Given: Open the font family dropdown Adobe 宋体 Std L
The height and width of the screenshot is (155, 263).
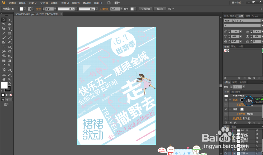Looking at the screenshot, I should pos(262,21).
